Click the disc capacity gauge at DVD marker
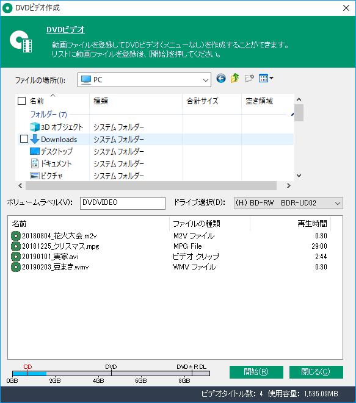The height and width of the screenshot is (403, 356). click(111, 373)
